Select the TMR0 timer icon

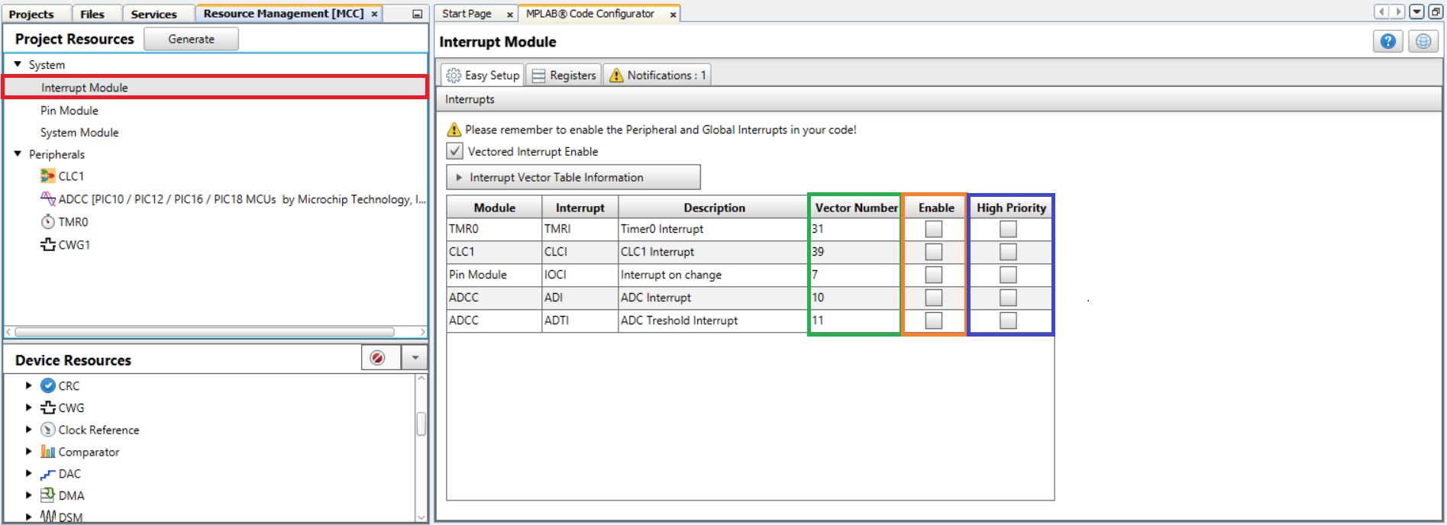(x=47, y=222)
